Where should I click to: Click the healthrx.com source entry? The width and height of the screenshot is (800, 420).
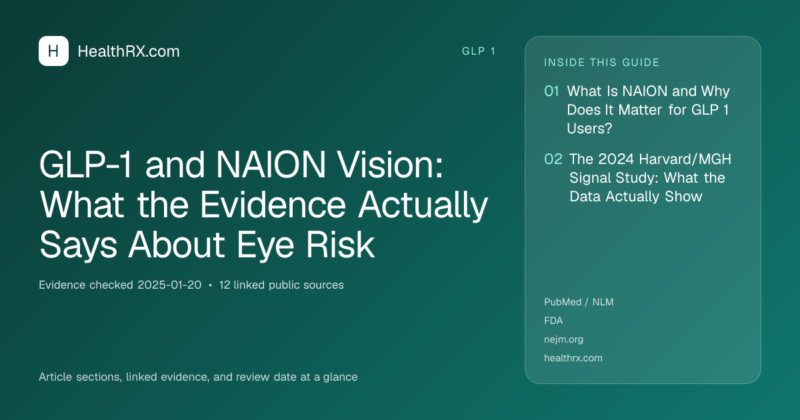pos(573,358)
